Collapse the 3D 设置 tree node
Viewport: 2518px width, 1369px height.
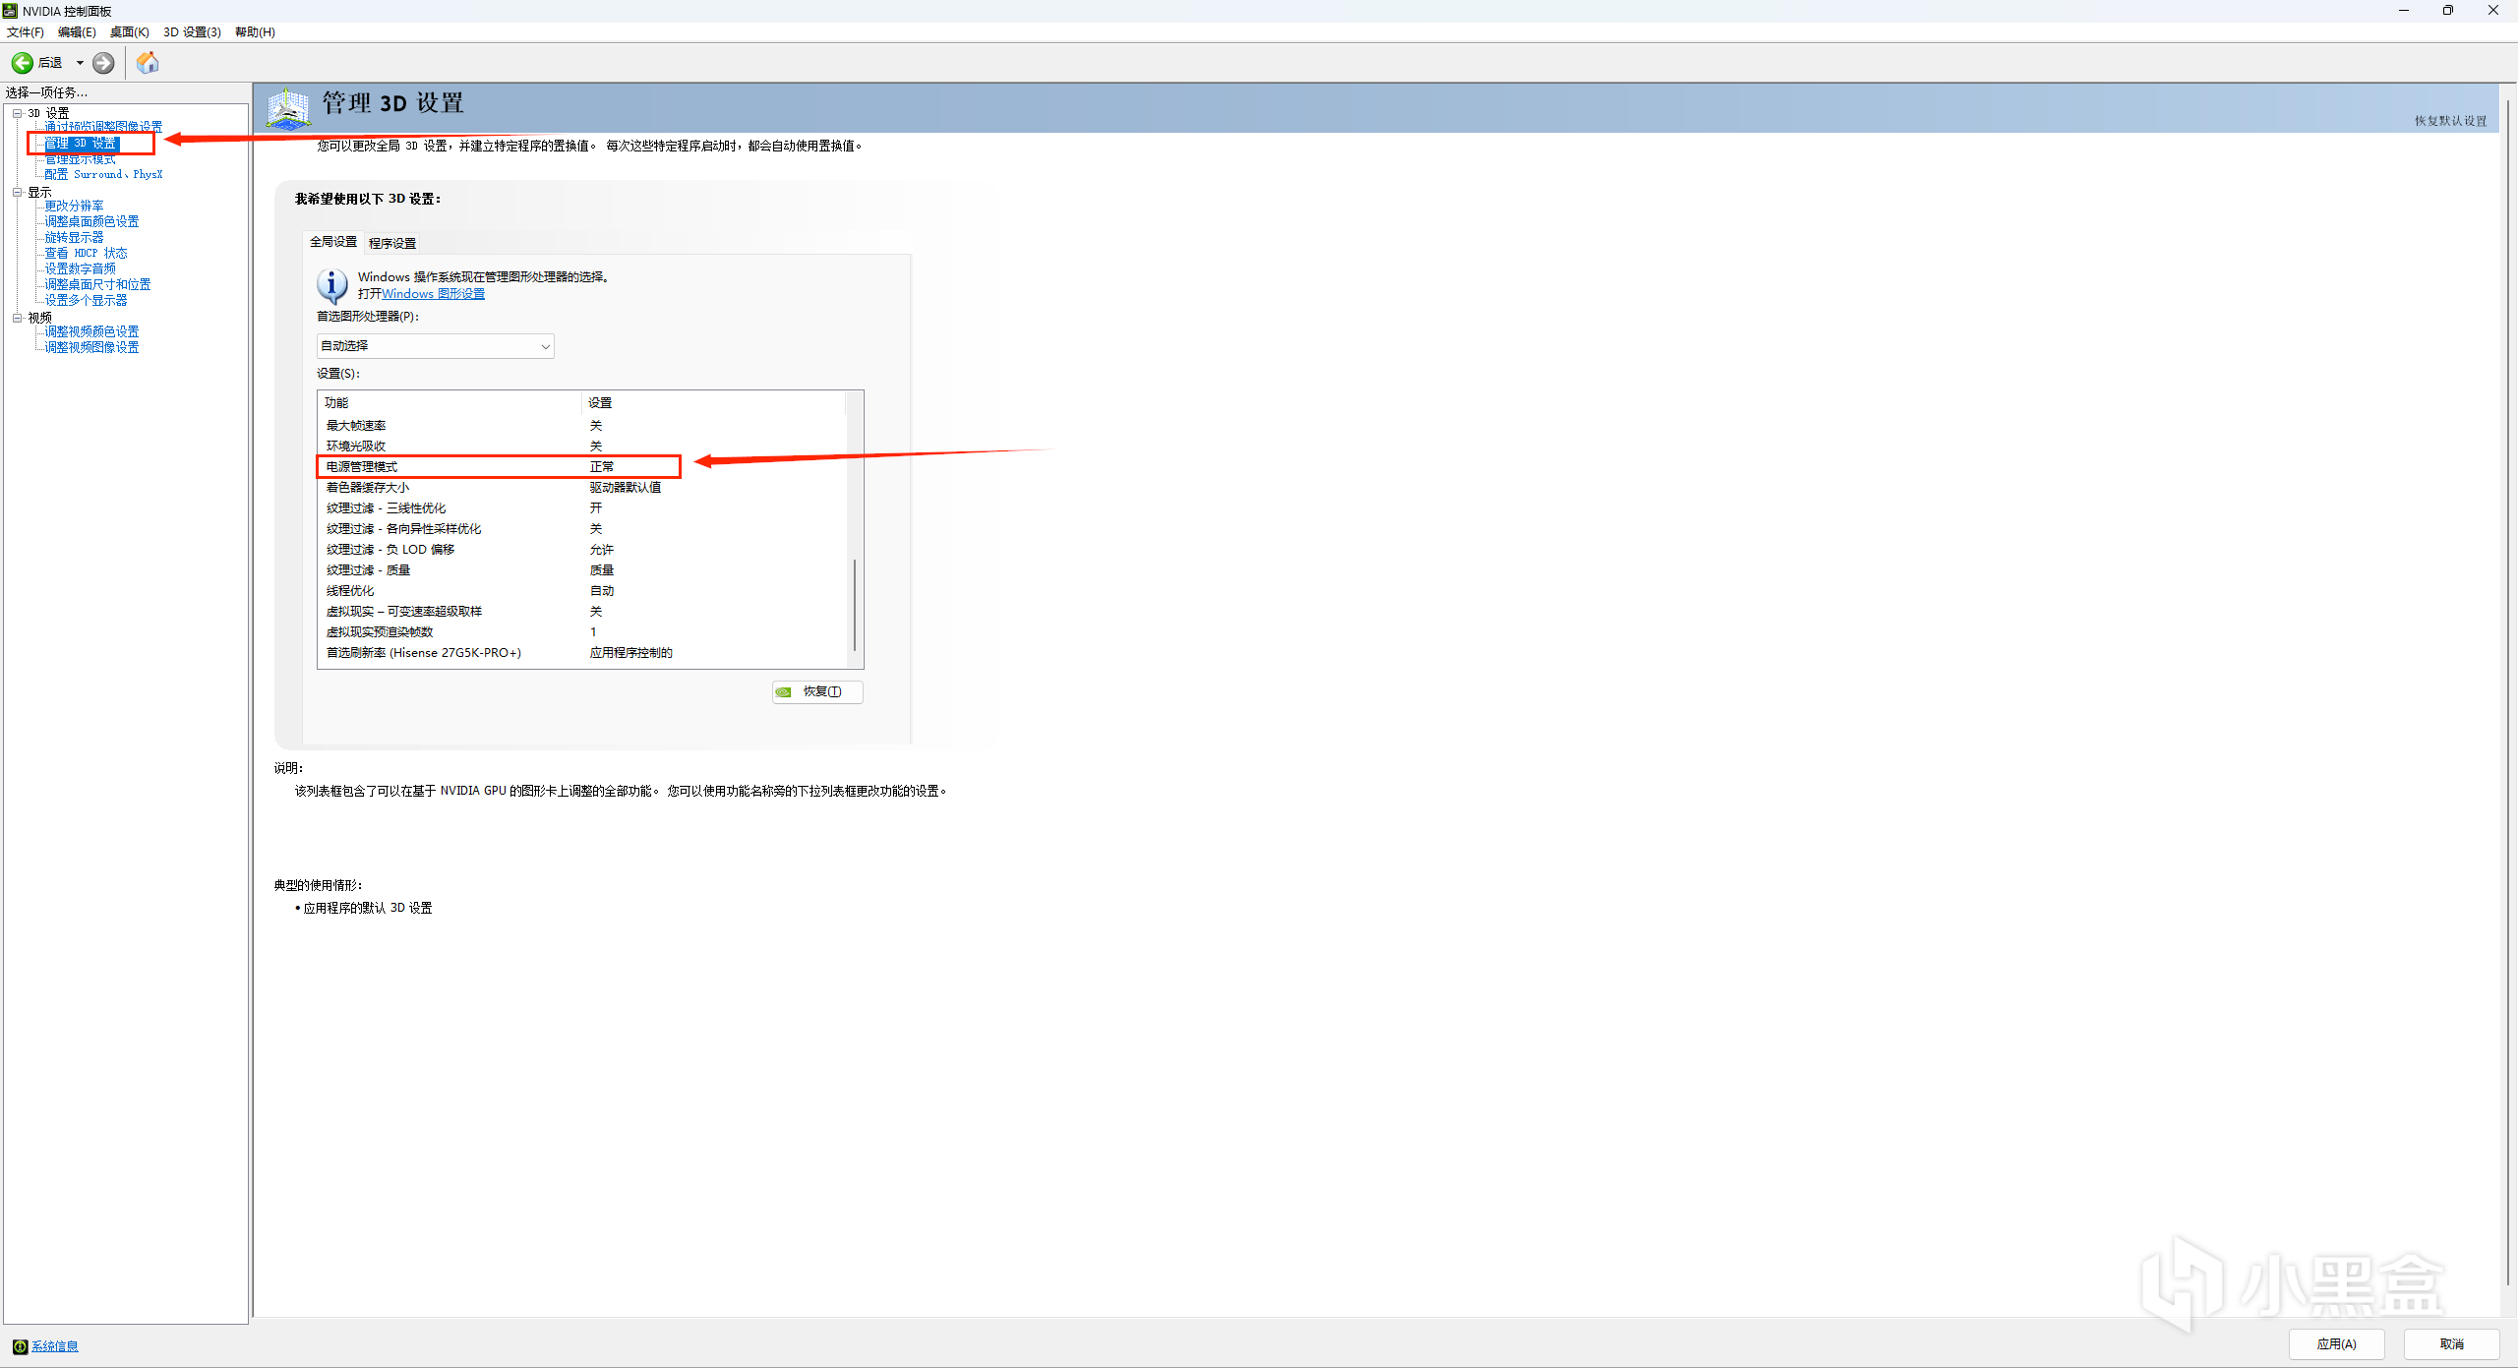17,113
